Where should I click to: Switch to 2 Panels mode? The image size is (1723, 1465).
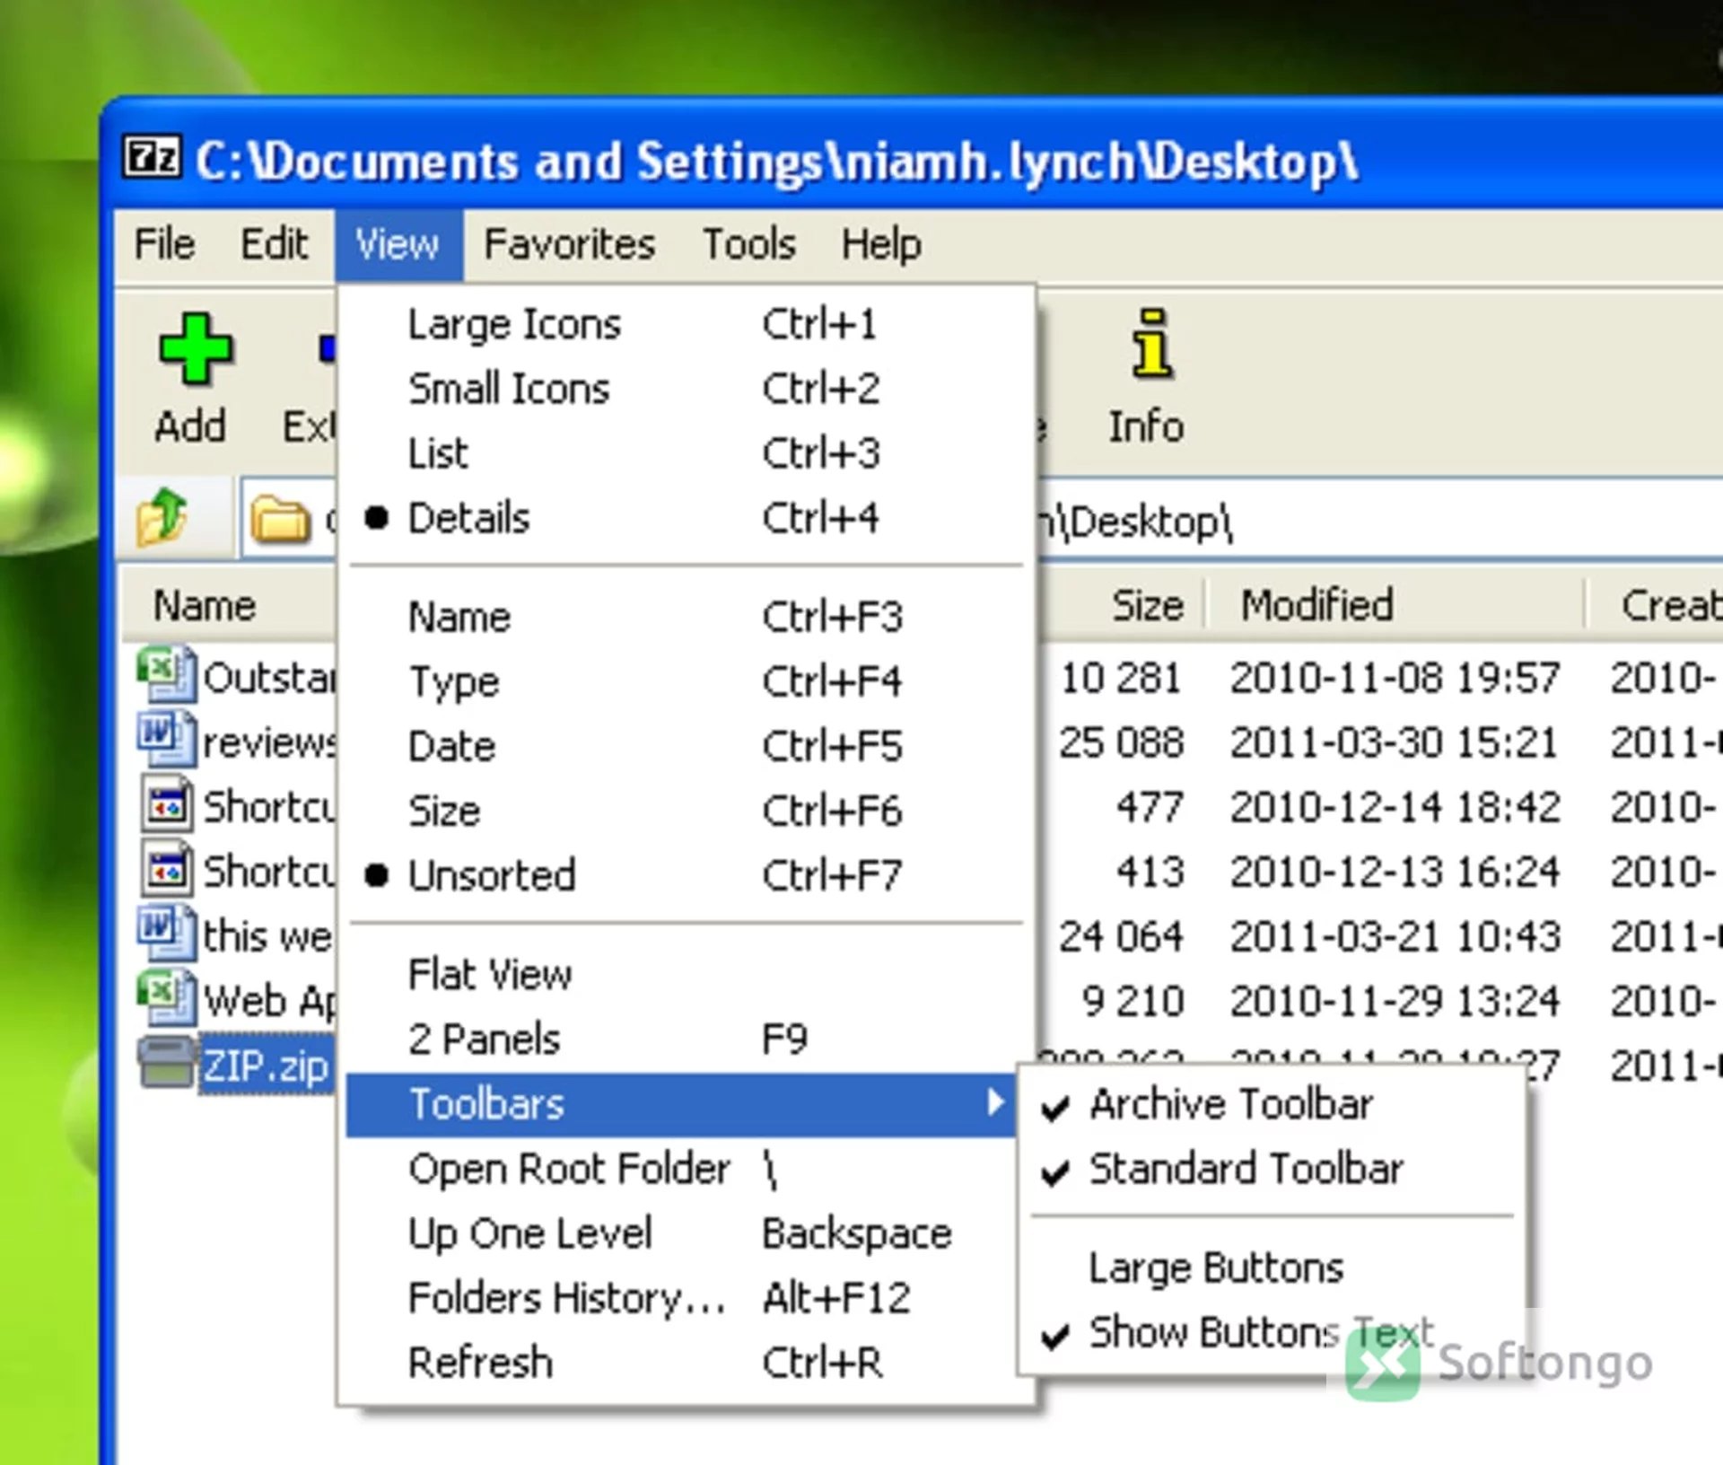tap(687, 1039)
